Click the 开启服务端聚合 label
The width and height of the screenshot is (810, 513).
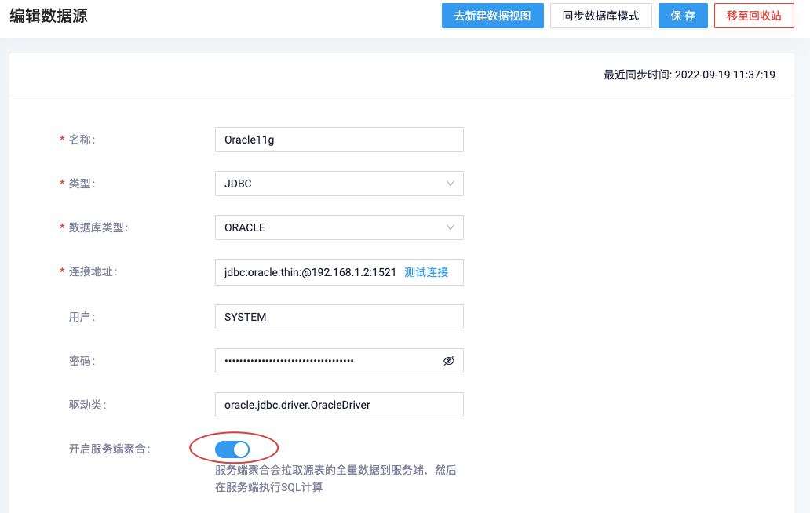[110, 449]
